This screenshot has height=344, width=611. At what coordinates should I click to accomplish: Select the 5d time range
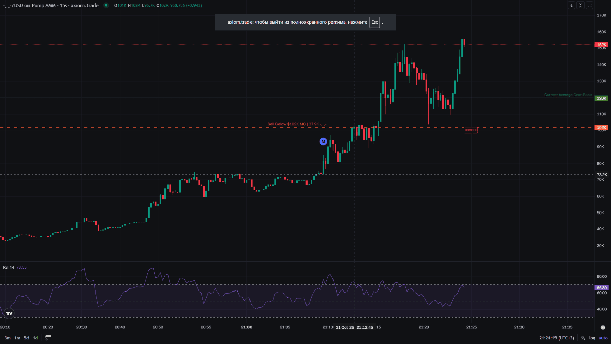26,338
